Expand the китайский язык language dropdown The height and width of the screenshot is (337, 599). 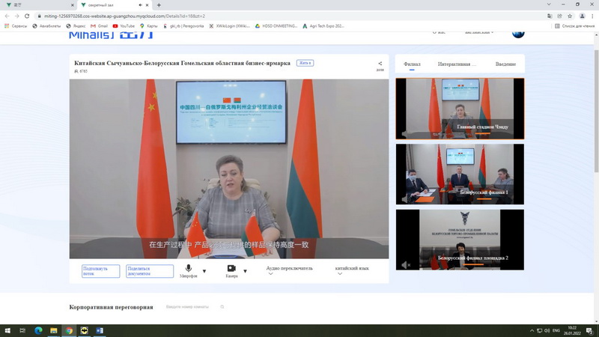pos(352,270)
